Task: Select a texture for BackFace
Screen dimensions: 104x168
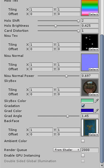Action: (93, 135)
